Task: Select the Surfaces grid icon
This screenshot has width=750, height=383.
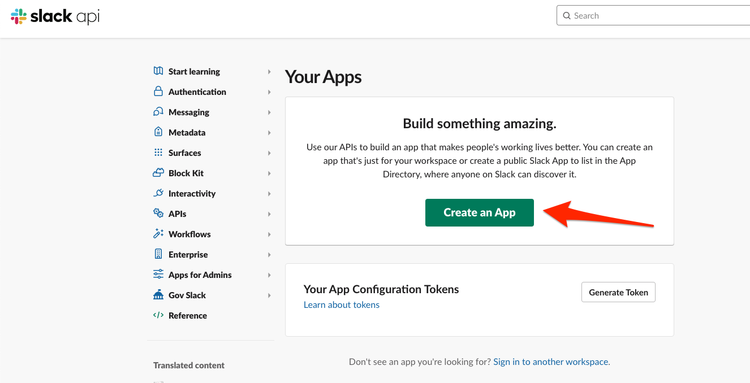Action: (157, 153)
